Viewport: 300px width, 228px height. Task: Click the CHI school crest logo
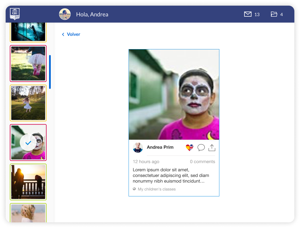(x=15, y=14)
